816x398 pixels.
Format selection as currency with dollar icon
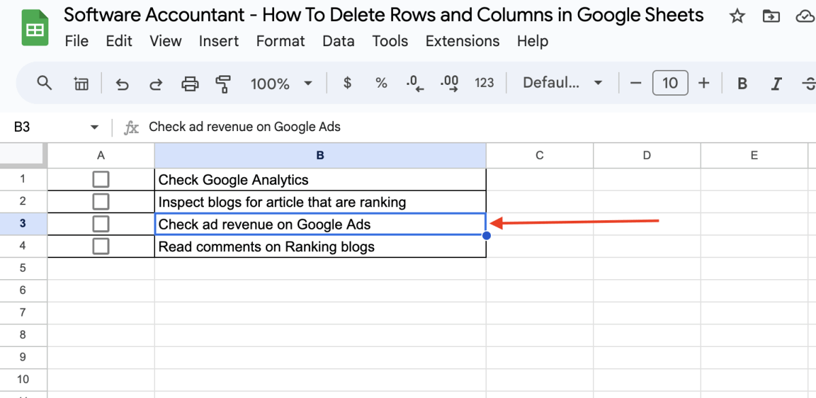point(346,83)
